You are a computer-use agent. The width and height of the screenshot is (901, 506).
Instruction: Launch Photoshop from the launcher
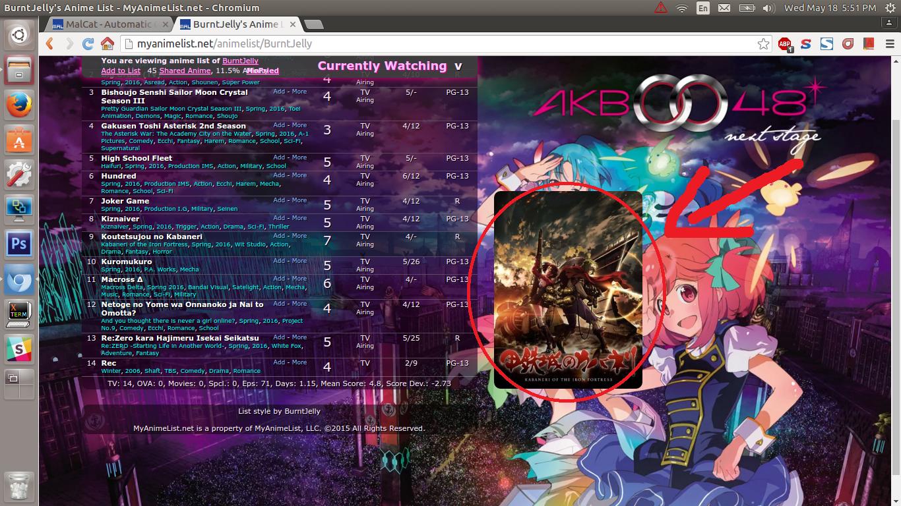pos(19,245)
